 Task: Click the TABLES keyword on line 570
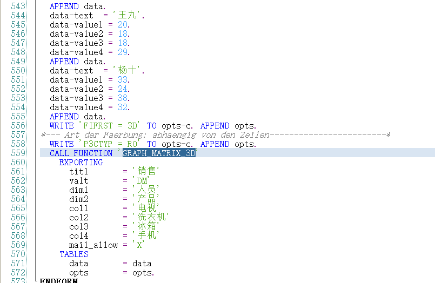point(74,254)
